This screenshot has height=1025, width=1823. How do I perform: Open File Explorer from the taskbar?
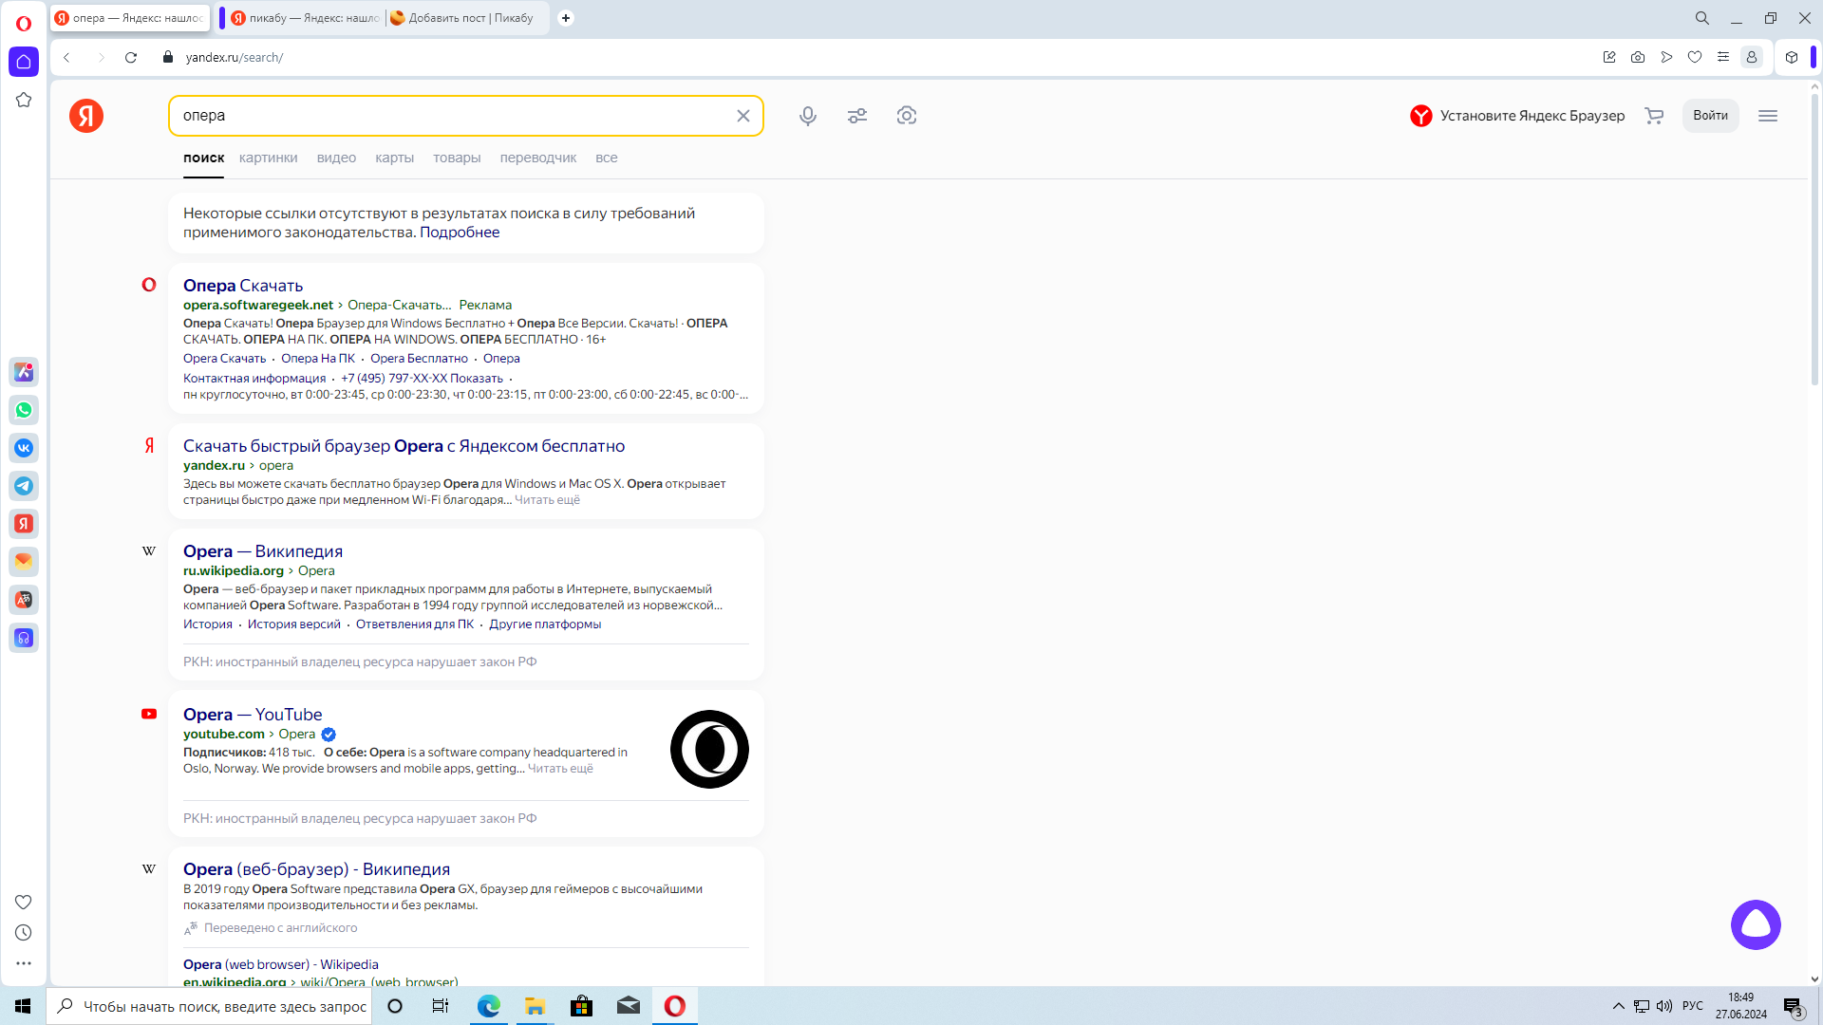point(535,1006)
